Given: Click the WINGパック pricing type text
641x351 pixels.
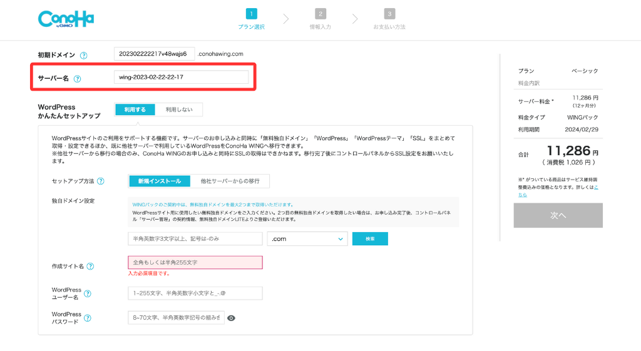Looking at the screenshot, I should coord(583,117).
